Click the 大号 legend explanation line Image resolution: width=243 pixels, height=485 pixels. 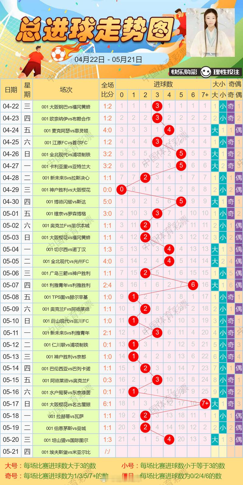(50, 466)
